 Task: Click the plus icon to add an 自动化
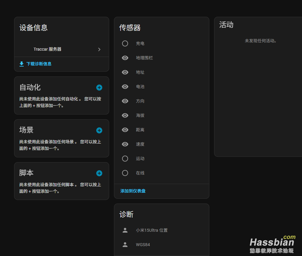point(99,88)
